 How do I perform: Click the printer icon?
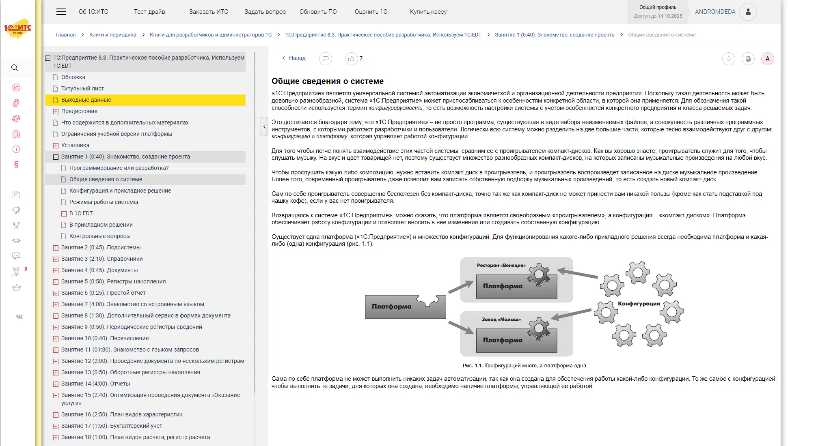pyautogui.click(x=748, y=59)
